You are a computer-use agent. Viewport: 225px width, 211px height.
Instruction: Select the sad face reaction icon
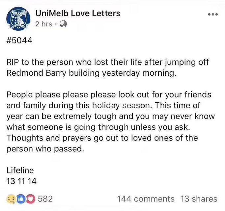(11, 199)
